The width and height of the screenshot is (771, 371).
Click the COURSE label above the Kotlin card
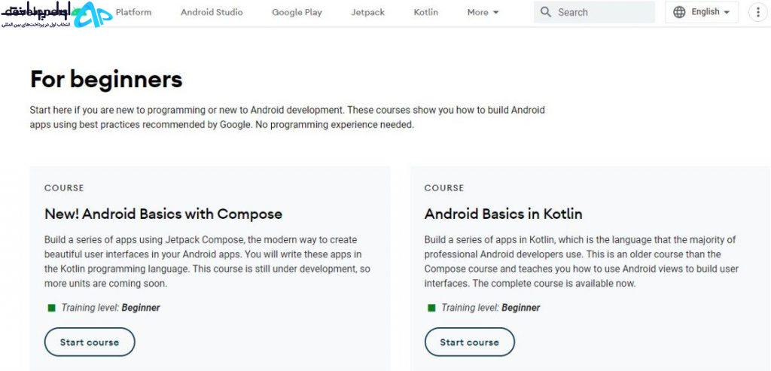444,187
